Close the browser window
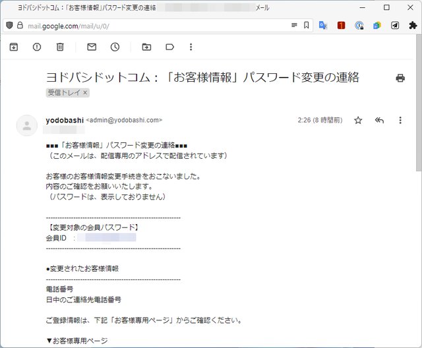 (x=410, y=7)
